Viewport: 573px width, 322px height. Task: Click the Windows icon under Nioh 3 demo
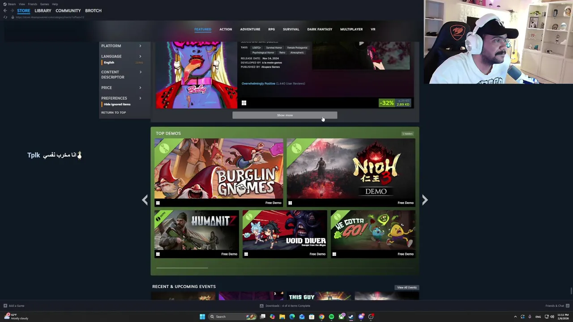pyautogui.click(x=290, y=203)
